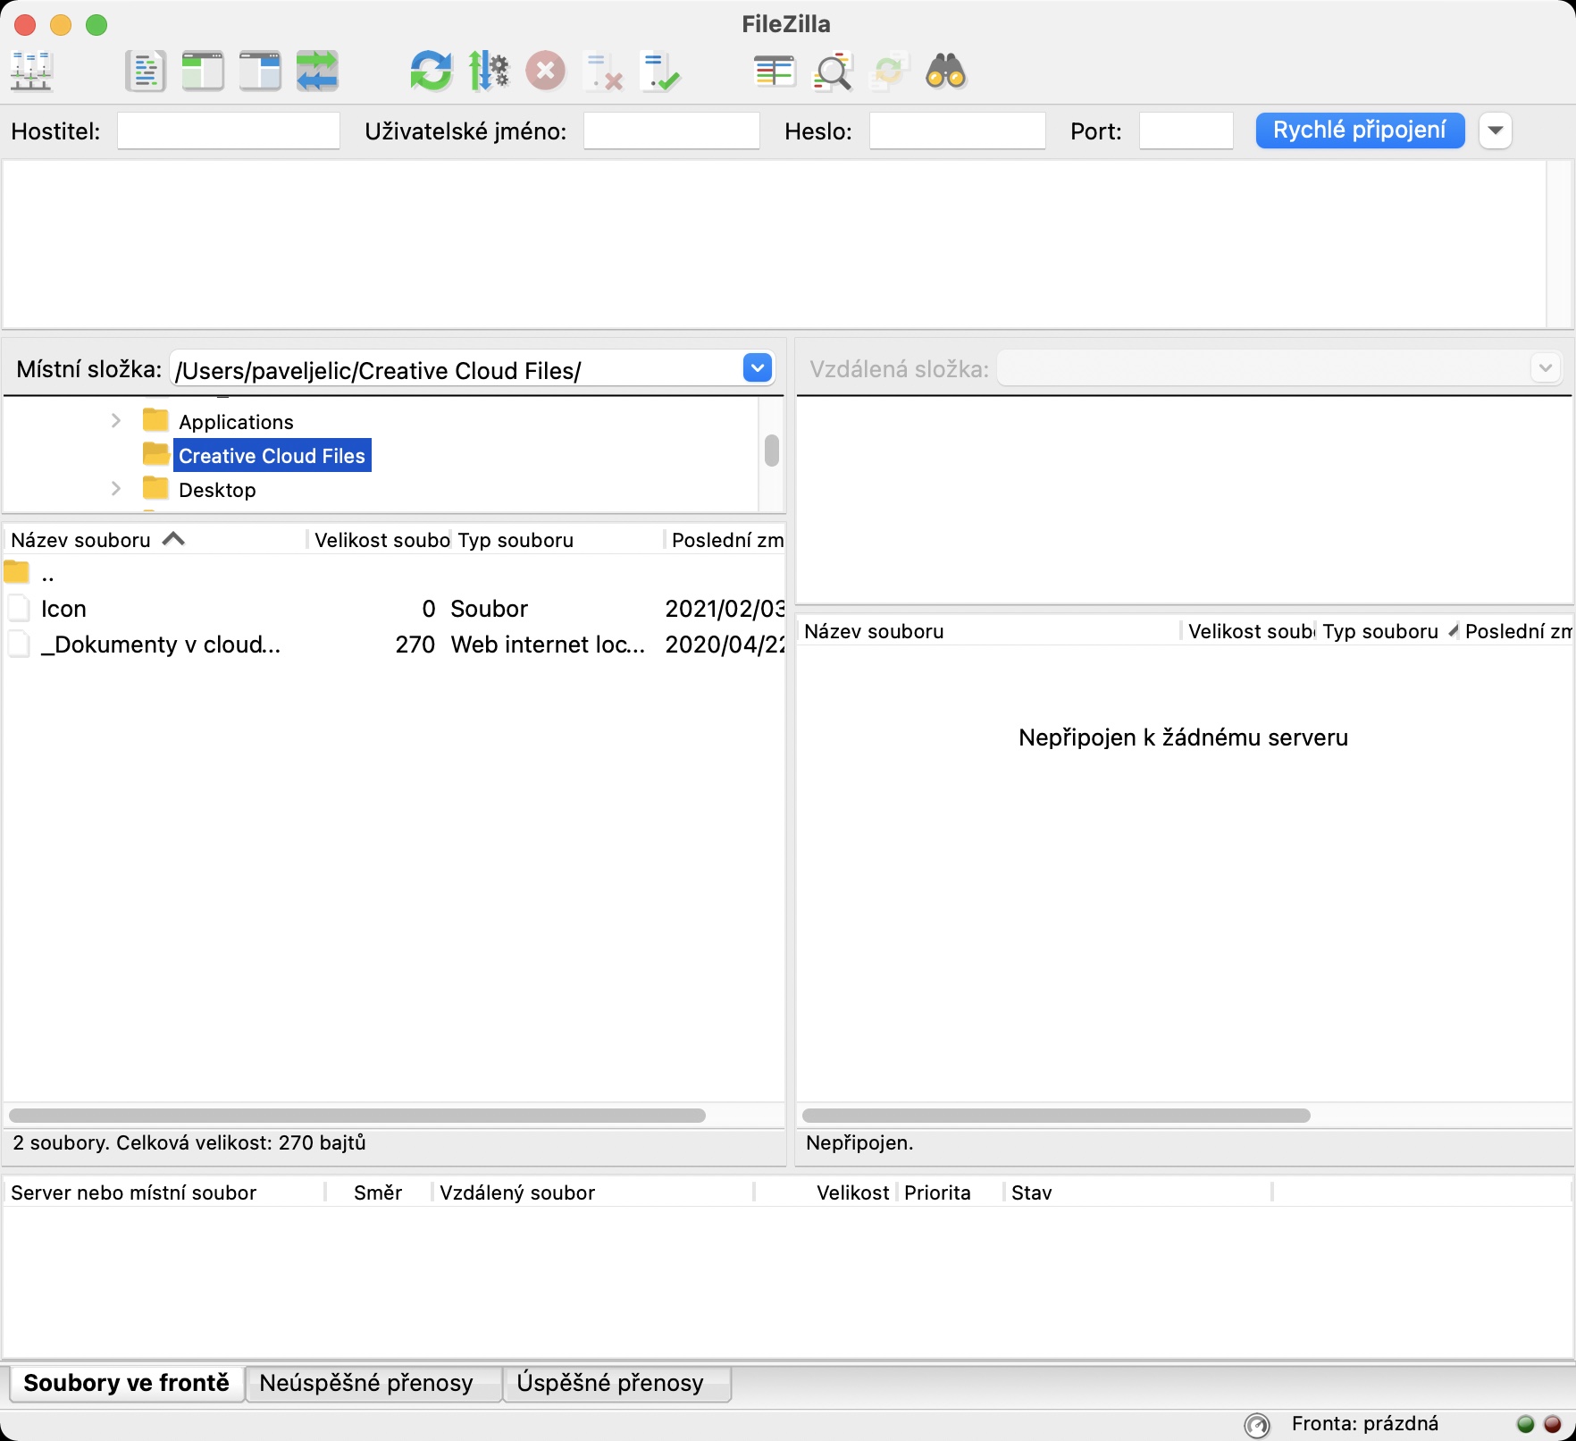Click the Uživatelské jméno input field

pos(672,131)
